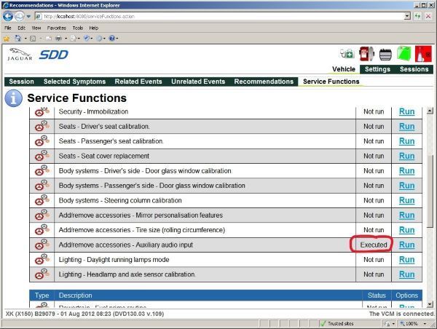The width and height of the screenshot is (437, 329).
Task: Click the blue information icon beside Service Functions
Action: 12,98
